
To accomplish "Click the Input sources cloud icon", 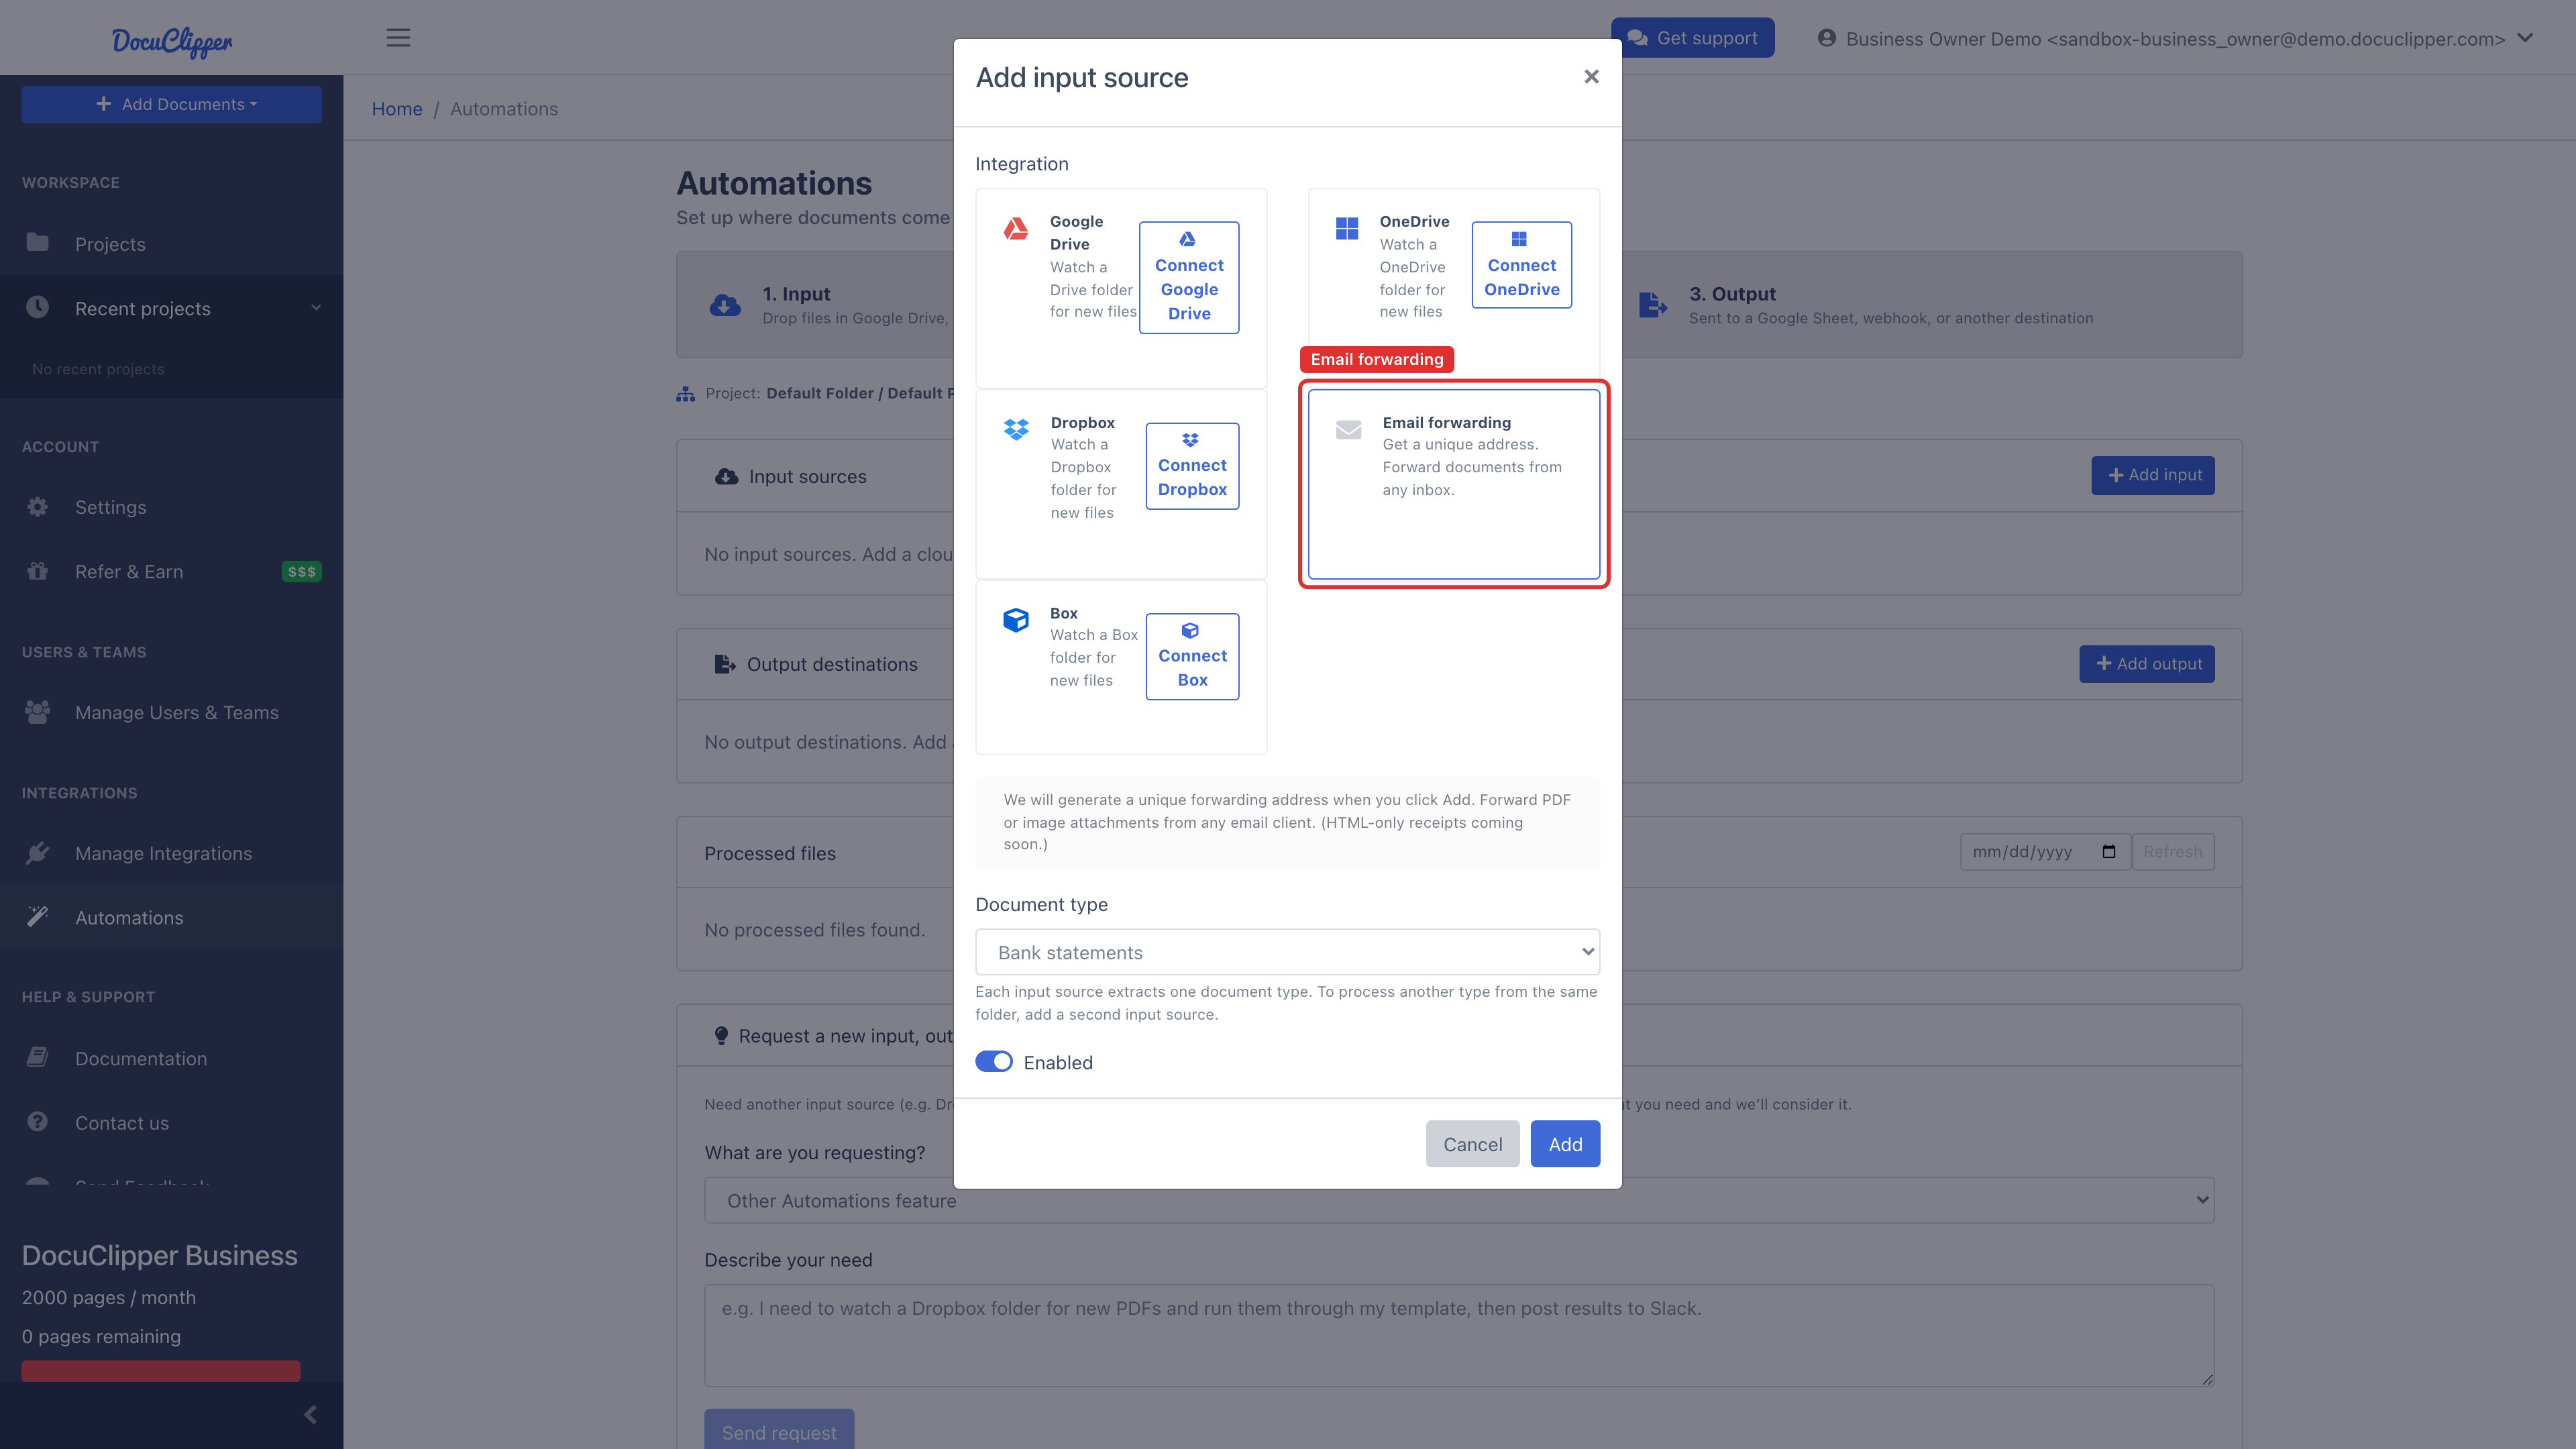I will (x=726, y=477).
